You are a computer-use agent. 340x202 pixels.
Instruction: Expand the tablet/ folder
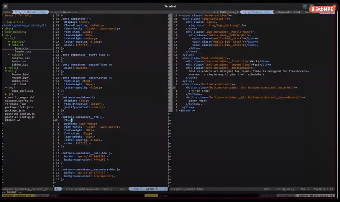[x=16, y=55]
